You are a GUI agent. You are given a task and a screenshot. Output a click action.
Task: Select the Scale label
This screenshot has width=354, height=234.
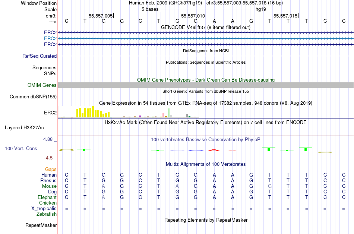click(x=50, y=9)
